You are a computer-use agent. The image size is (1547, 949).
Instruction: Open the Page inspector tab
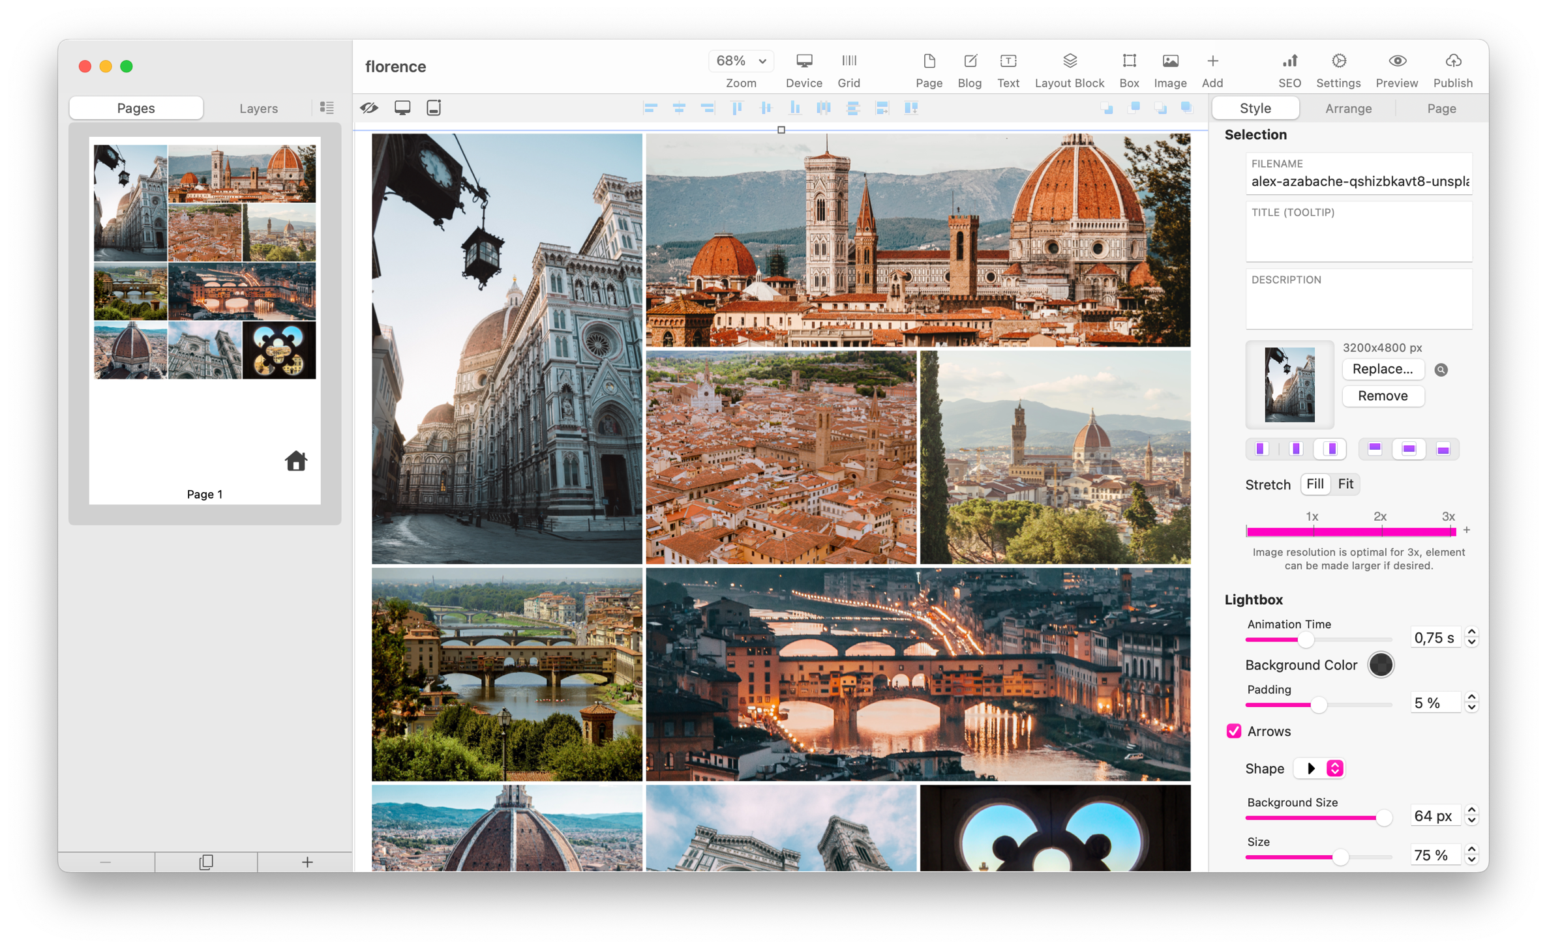coord(1441,108)
